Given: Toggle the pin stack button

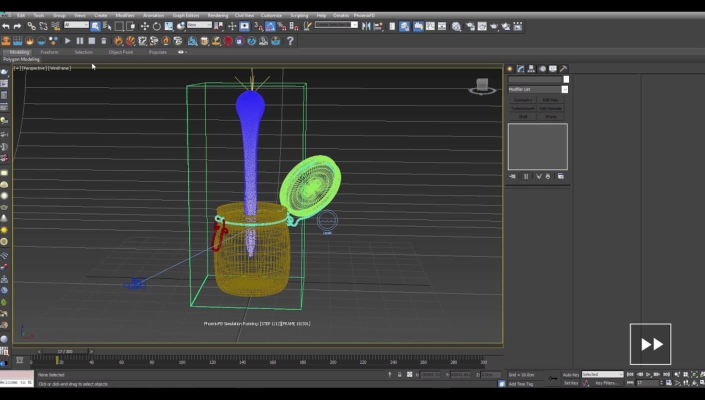Looking at the screenshot, I should tap(512, 176).
